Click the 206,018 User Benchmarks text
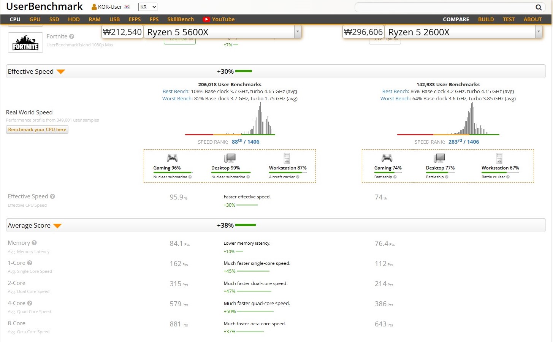553x342 pixels. click(x=230, y=85)
